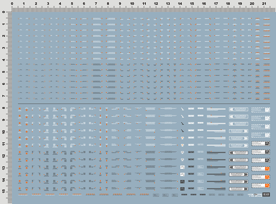Click the 4 mark on the vertical ruler
Screen dimensions: 276x204
pyautogui.click(x=4, y=60)
